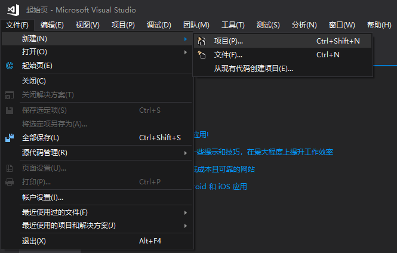Expand the 新建(N) submenu arrow
The image size is (397, 253).
[x=186, y=39]
